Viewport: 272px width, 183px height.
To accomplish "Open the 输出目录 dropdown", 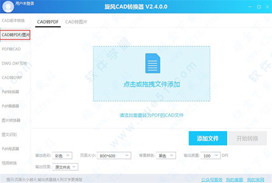I will 63,167.
